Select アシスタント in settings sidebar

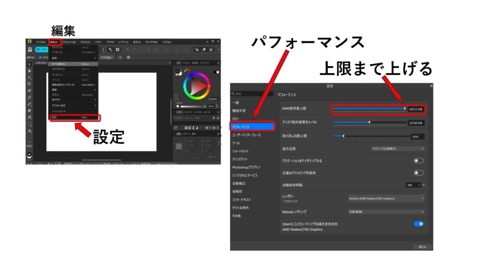point(240,159)
